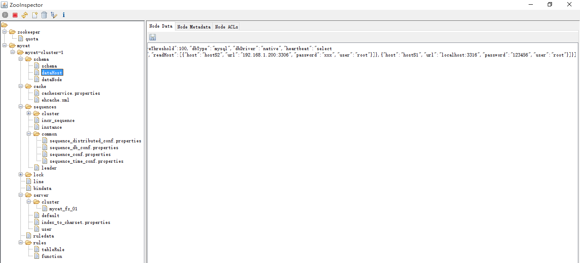Maximize or restore the ZooInspector window

pyautogui.click(x=550, y=5)
